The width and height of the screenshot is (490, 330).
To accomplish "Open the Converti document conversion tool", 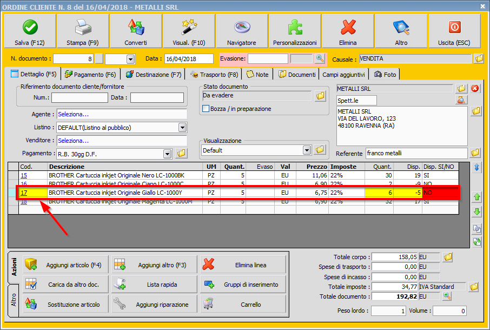I will 136,31.
